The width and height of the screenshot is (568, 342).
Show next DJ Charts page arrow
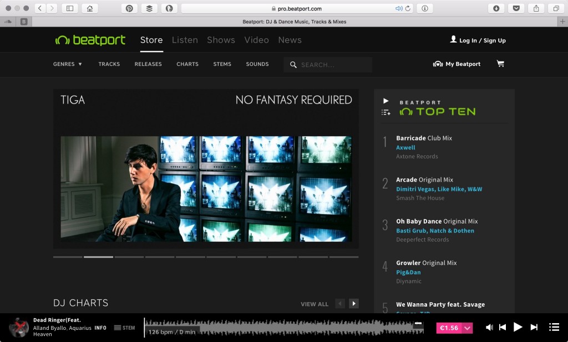click(x=354, y=303)
